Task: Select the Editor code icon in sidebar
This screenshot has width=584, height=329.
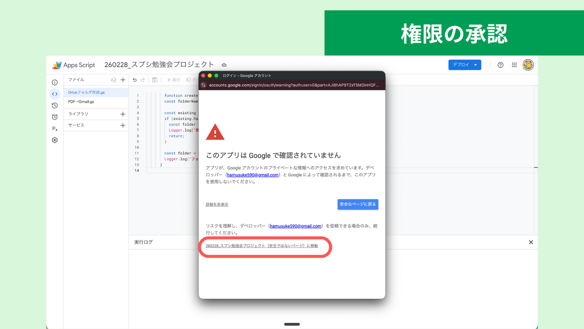Action: coord(55,94)
